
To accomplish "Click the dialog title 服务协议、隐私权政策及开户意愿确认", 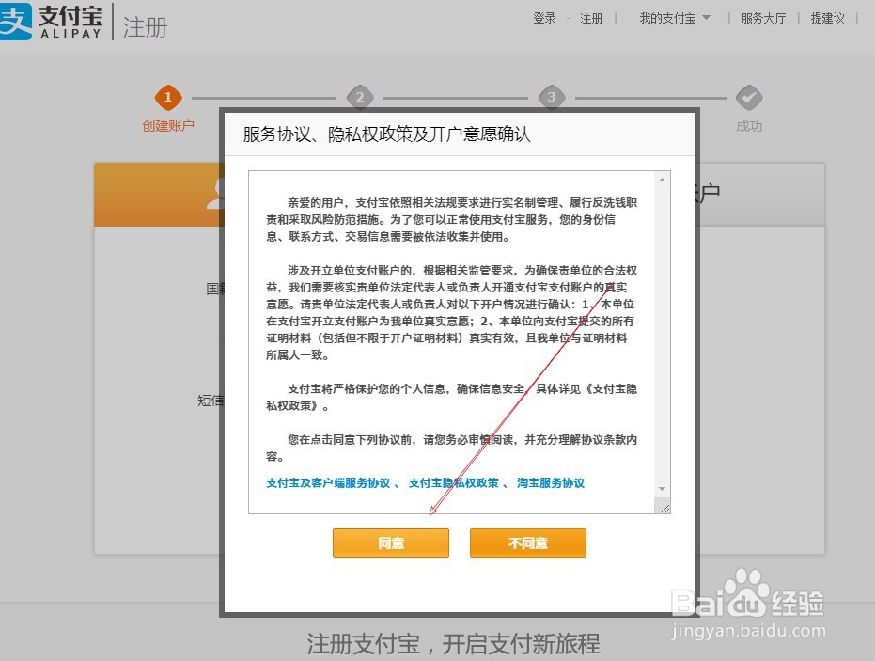I will (x=386, y=134).
